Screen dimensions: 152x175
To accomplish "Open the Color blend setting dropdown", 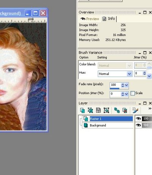I will 129,66.
